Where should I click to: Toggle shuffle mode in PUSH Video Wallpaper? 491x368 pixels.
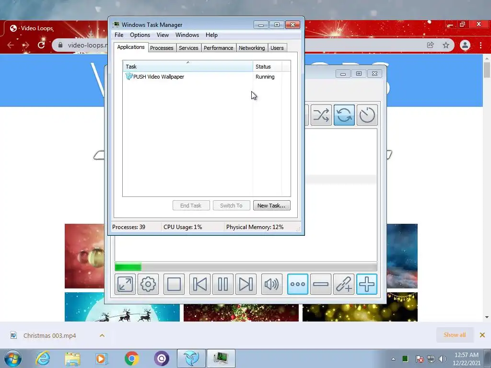point(321,115)
